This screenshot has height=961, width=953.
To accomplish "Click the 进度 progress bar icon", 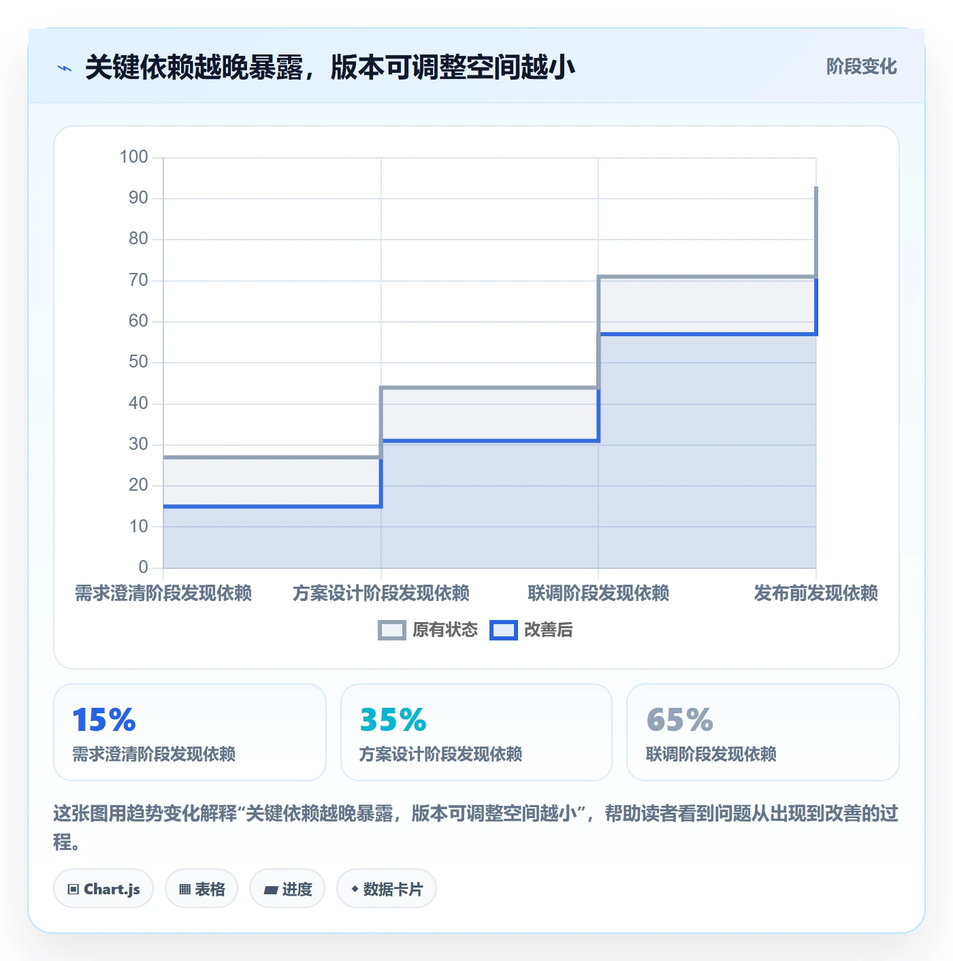I will tap(270, 890).
